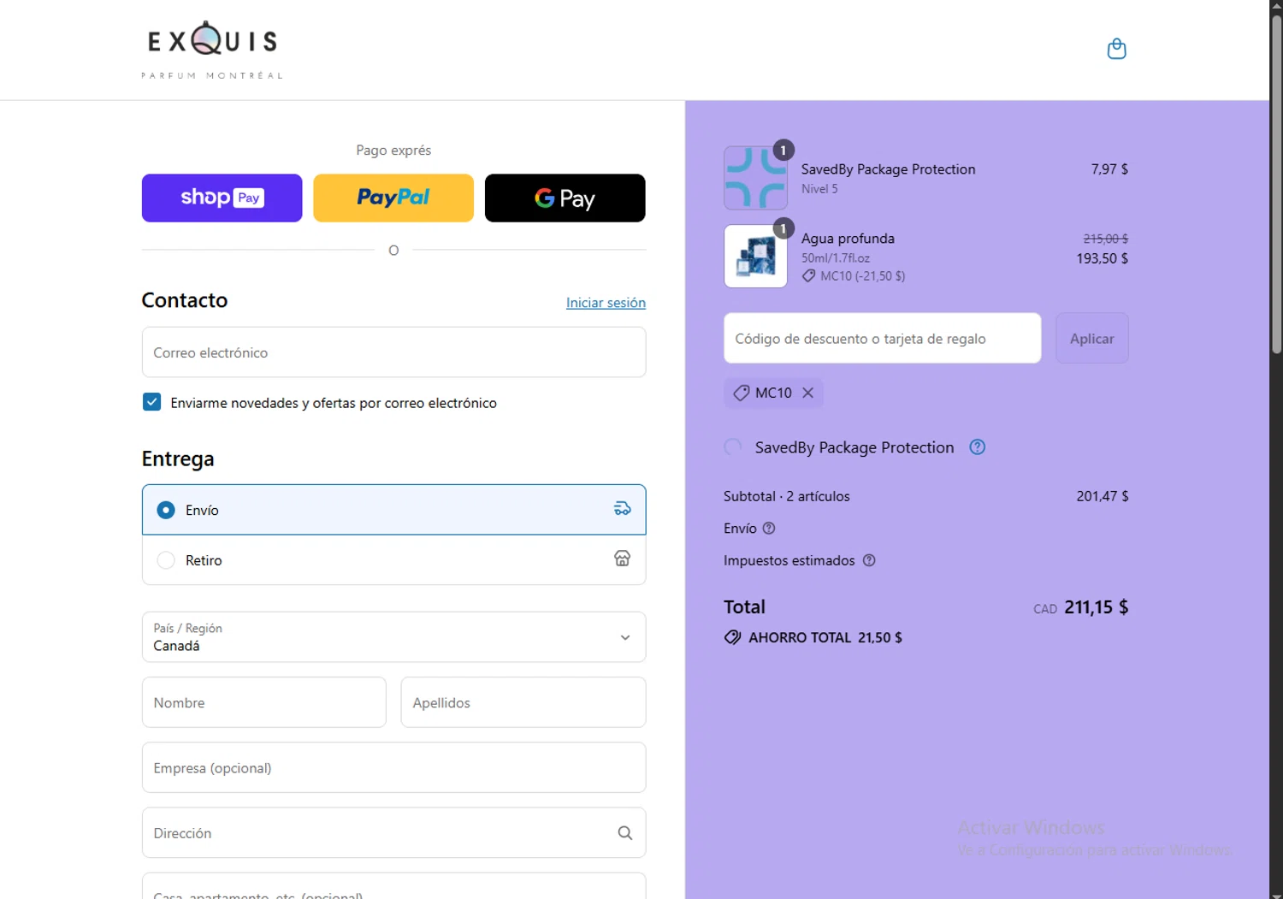Focus the Nombre input field
The height and width of the screenshot is (899, 1283).
pyautogui.click(x=263, y=702)
